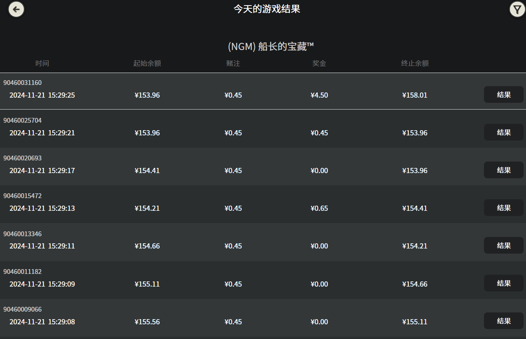View 结果 for round at 15:29:17
The height and width of the screenshot is (339, 526).
pos(503,170)
